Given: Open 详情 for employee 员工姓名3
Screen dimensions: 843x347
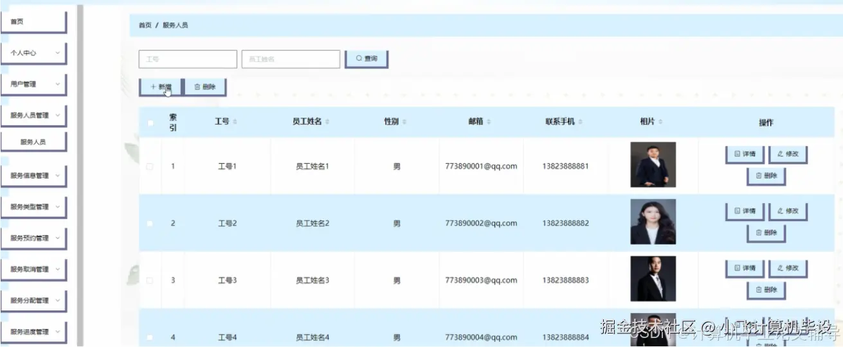Looking at the screenshot, I should pyautogui.click(x=745, y=268).
